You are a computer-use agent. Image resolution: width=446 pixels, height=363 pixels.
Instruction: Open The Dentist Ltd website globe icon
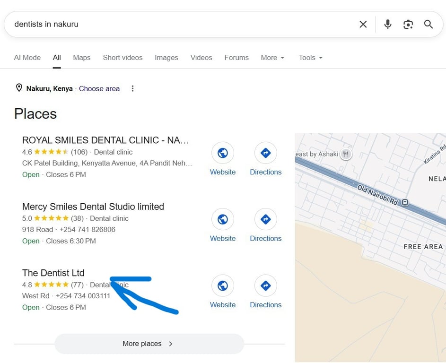223,285
